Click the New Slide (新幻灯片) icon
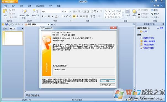 [36, 11]
